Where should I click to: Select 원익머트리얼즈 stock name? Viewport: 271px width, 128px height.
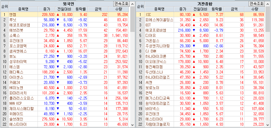click(157, 103)
